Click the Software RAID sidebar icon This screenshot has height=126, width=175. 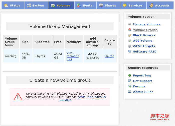point(130,52)
